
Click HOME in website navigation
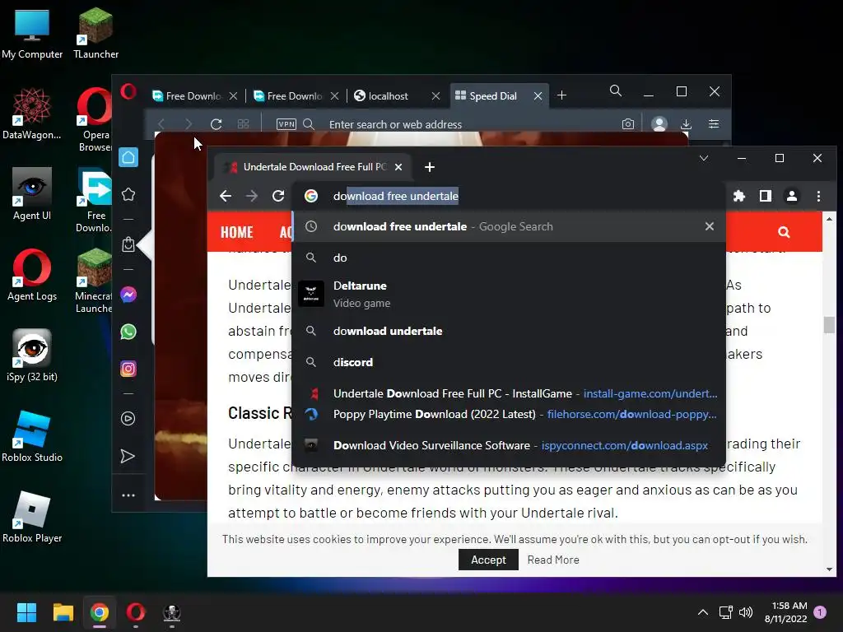[236, 231]
